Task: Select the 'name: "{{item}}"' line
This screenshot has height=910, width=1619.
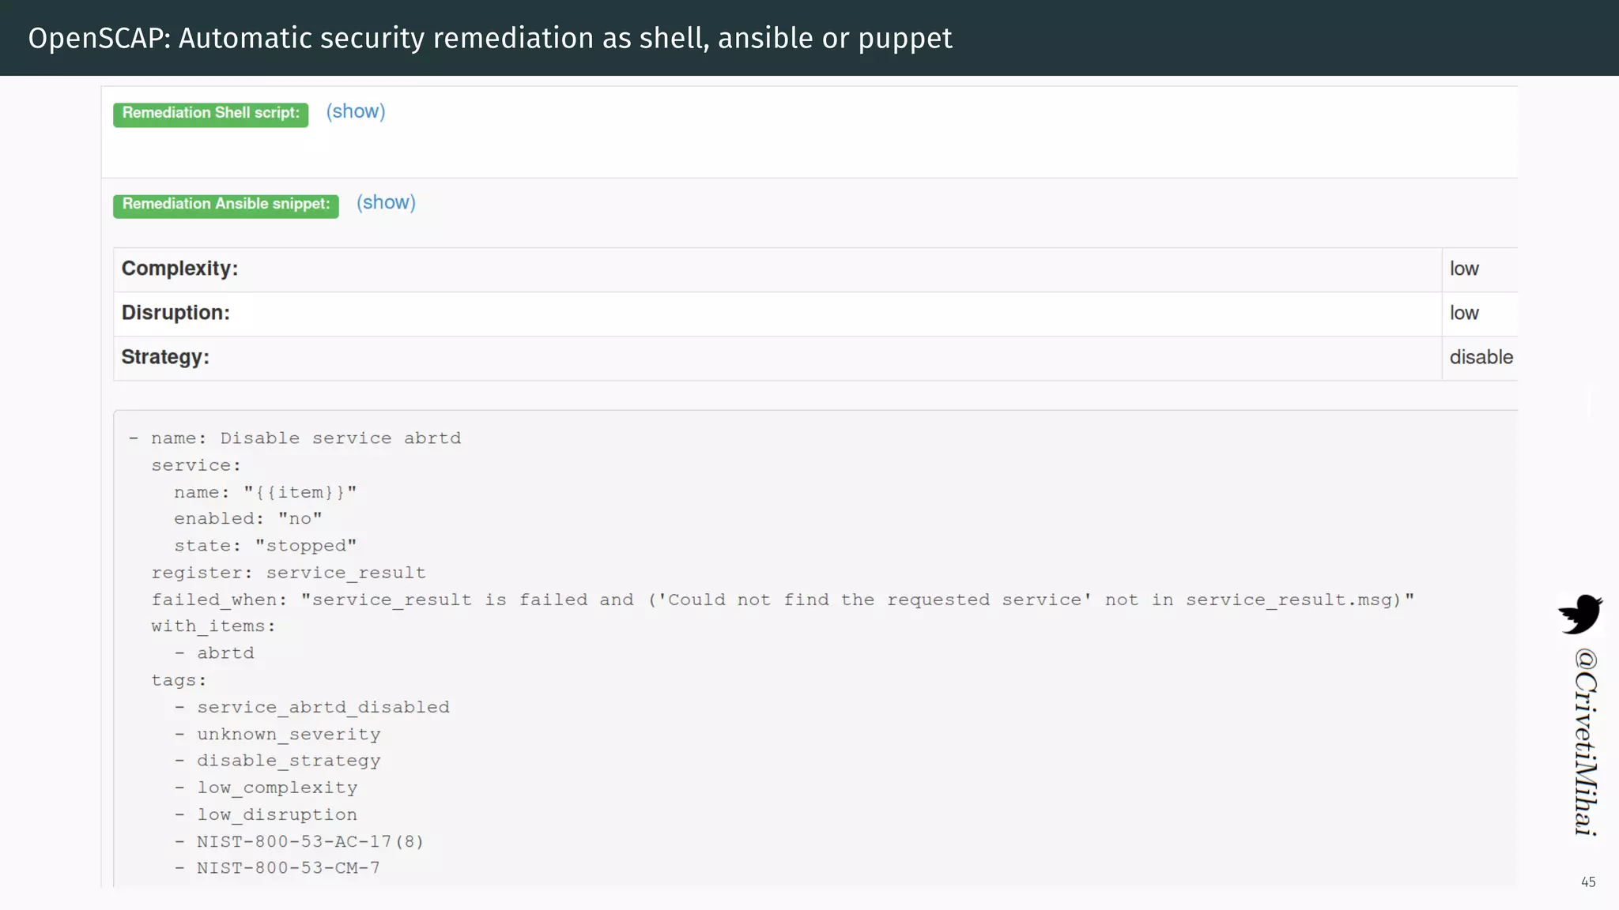Action: 266,492
